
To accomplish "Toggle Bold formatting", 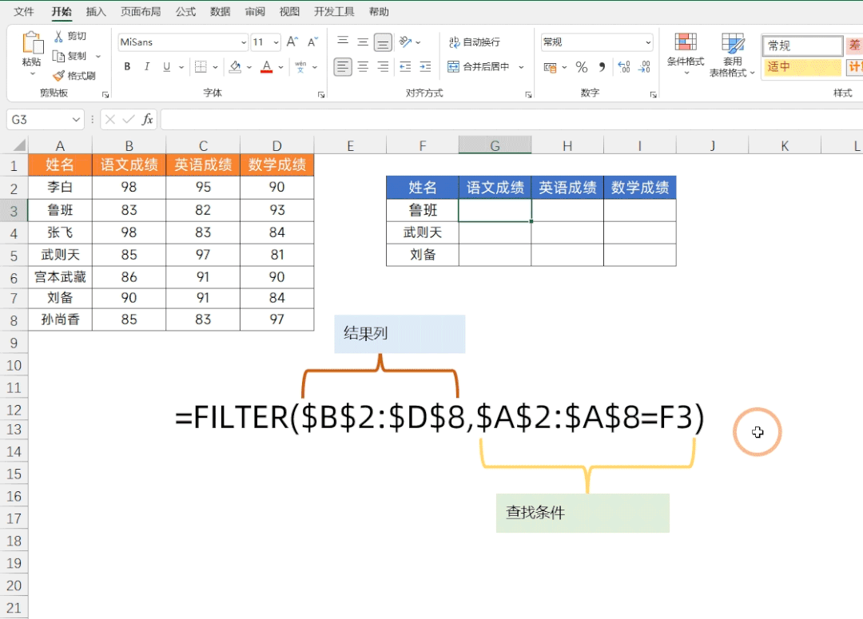I will click(x=127, y=67).
